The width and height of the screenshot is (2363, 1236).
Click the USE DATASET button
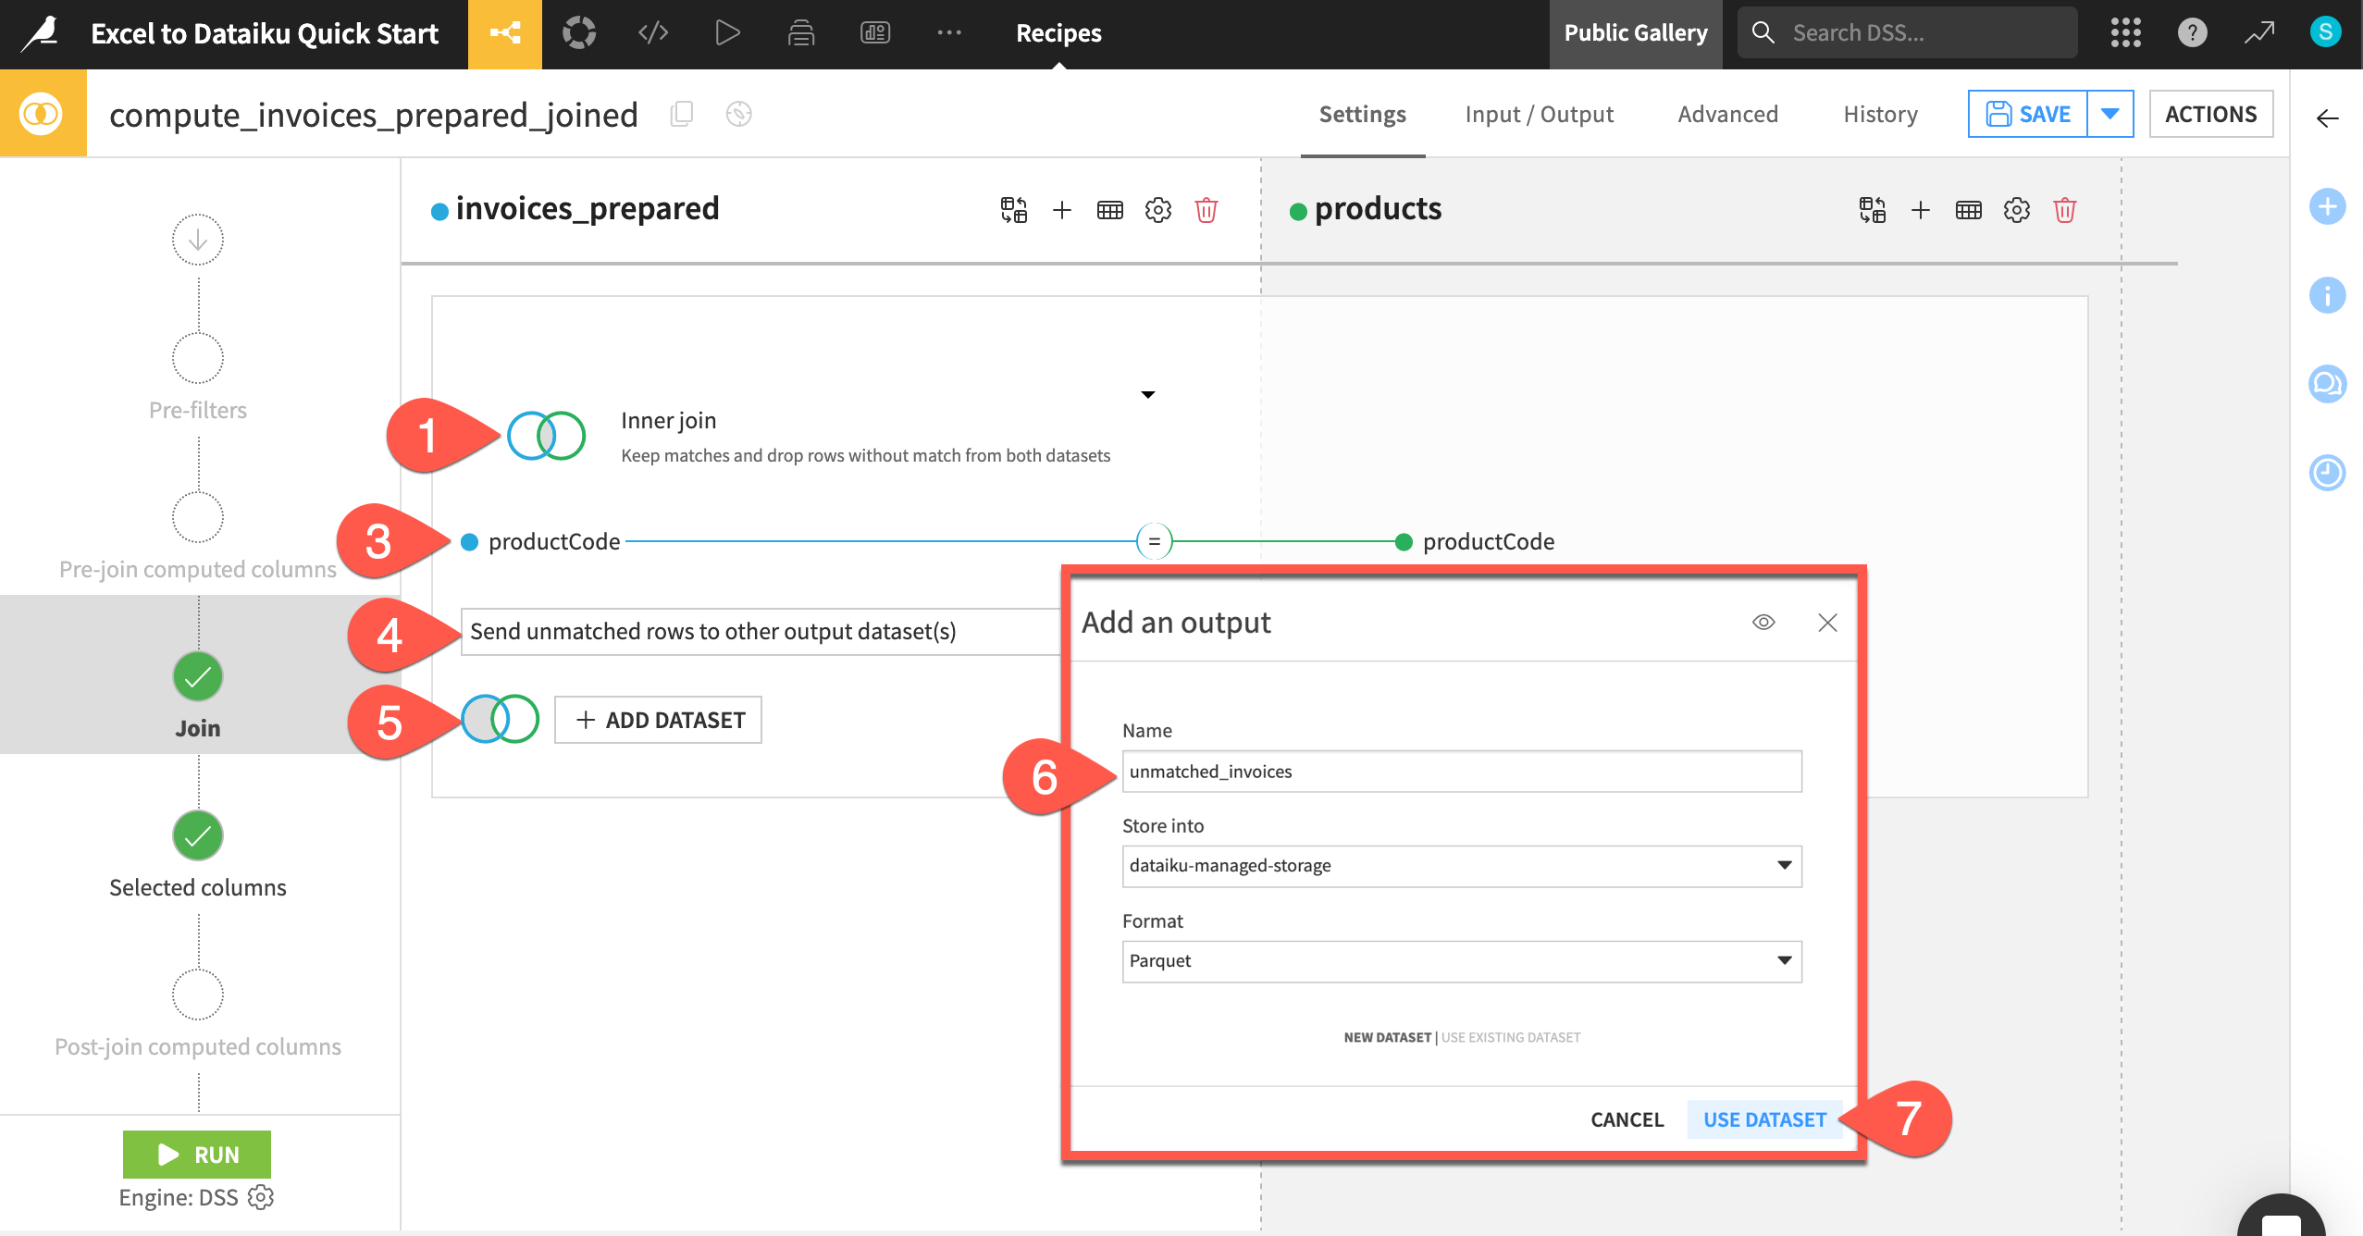1763,1119
